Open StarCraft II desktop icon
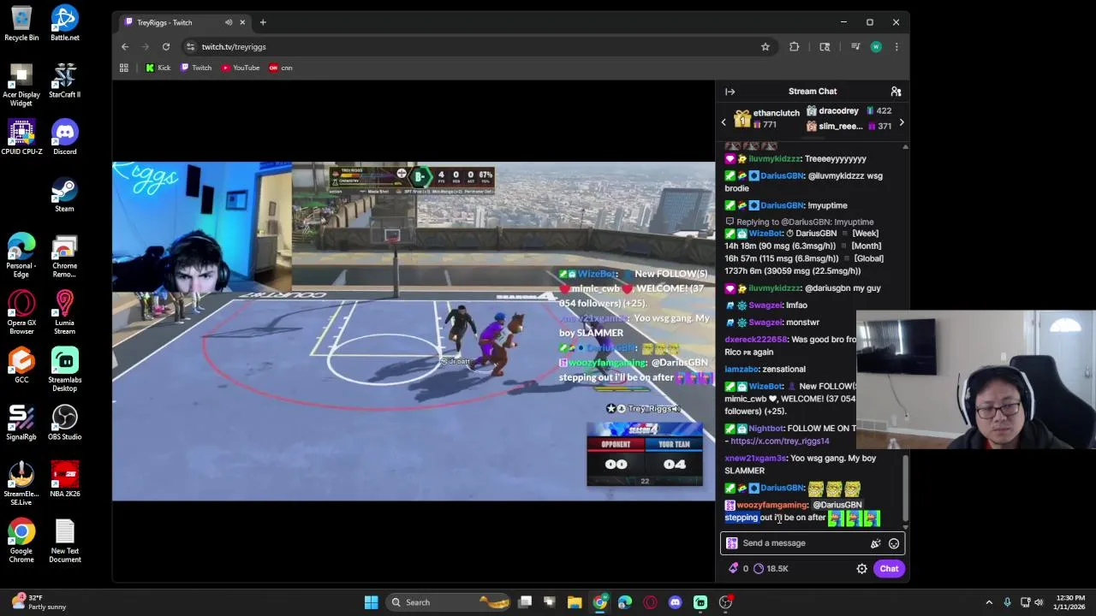Screen dimensions: 1096x616 [x=64, y=80]
